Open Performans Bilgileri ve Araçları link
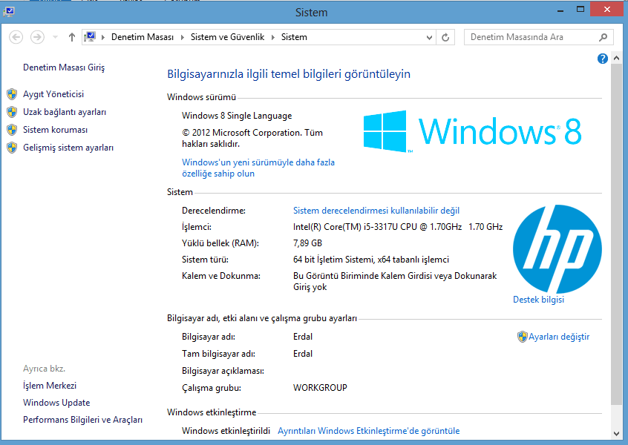This screenshot has height=445, width=628. (82, 420)
